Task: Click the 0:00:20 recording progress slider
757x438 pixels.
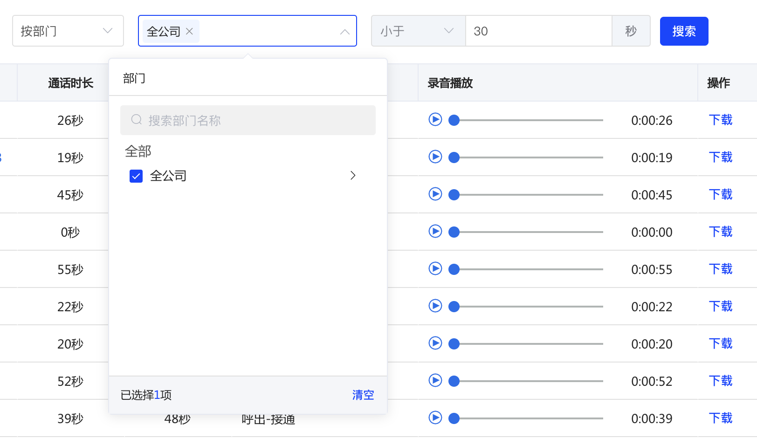Action: [x=527, y=344]
